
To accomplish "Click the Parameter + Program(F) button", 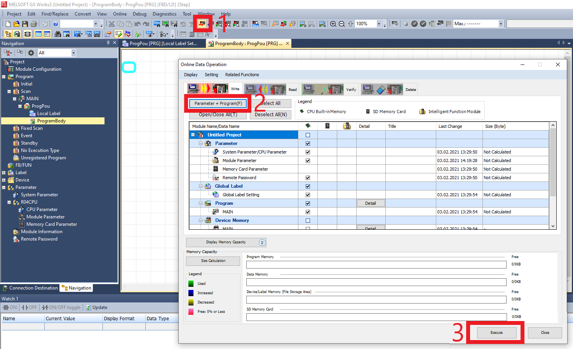I will click(218, 103).
